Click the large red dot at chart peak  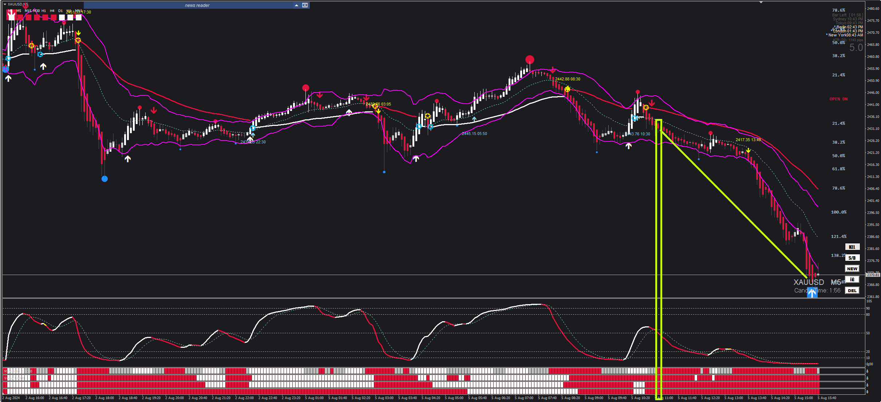pos(530,59)
